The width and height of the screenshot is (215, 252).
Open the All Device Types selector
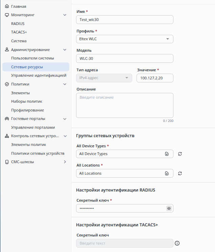click(167, 154)
